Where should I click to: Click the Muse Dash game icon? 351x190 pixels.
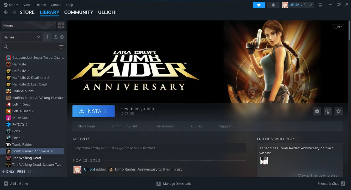click(x=9, y=118)
